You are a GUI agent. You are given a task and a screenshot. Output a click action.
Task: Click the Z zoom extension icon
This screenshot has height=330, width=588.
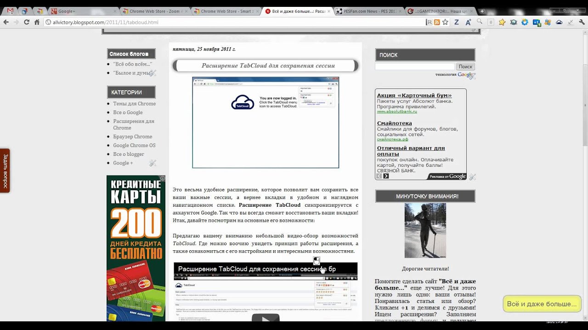click(x=457, y=22)
